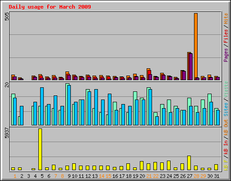This screenshot has height=181, width=231.
Task: Click the blue Sites bar for day 15
Action: click(x=110, y=110)
